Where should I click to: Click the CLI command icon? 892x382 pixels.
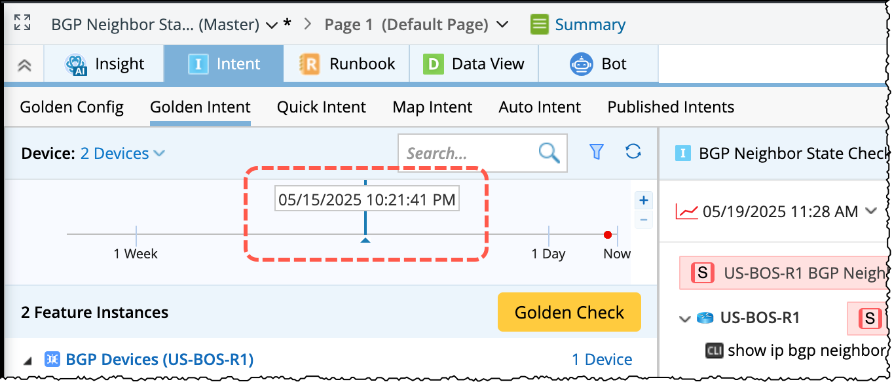(x=715, y=350)
